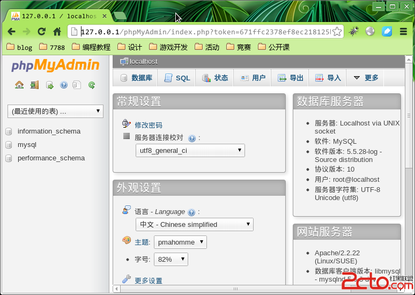Image resolution: width=415 pixels, height=295 pixels.
Task: Click the gray globe extension icon
Action: coord(370,31)
